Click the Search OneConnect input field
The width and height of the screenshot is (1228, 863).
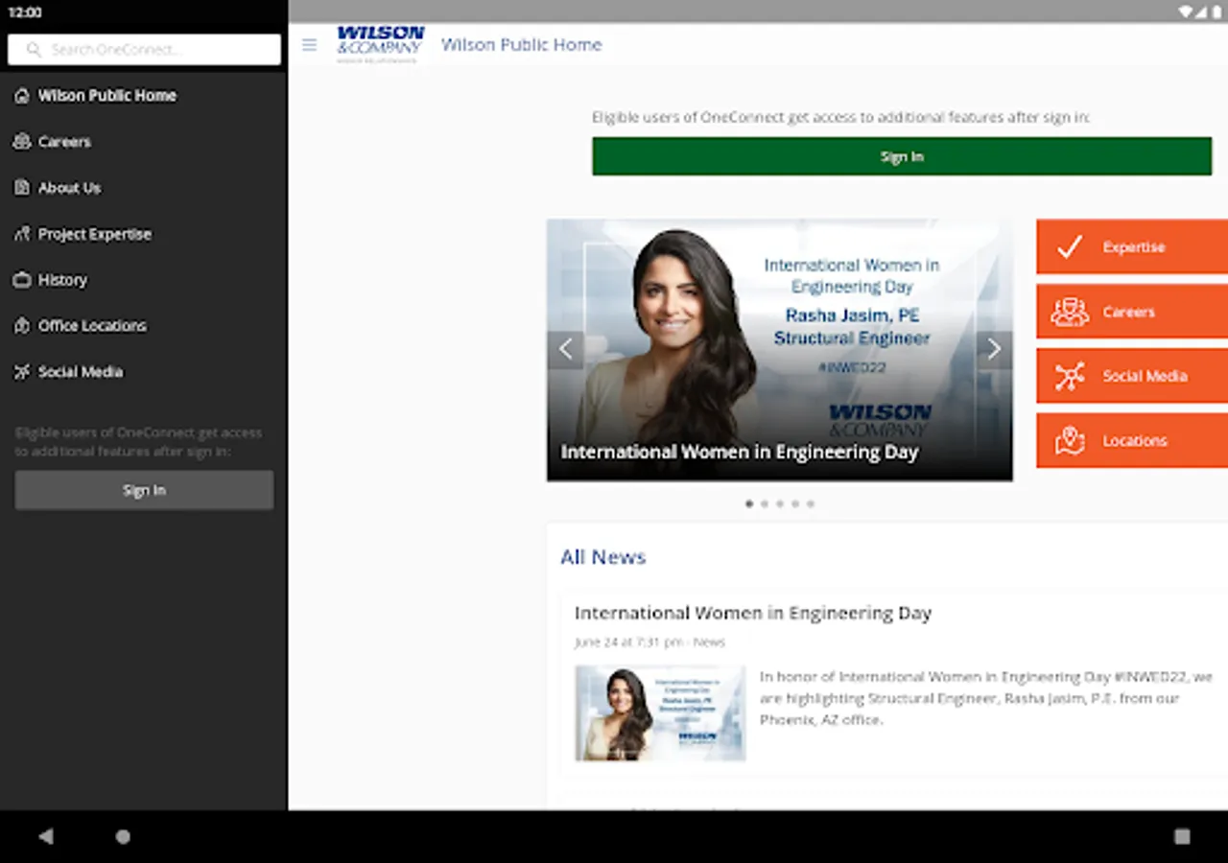coord(144,50)
